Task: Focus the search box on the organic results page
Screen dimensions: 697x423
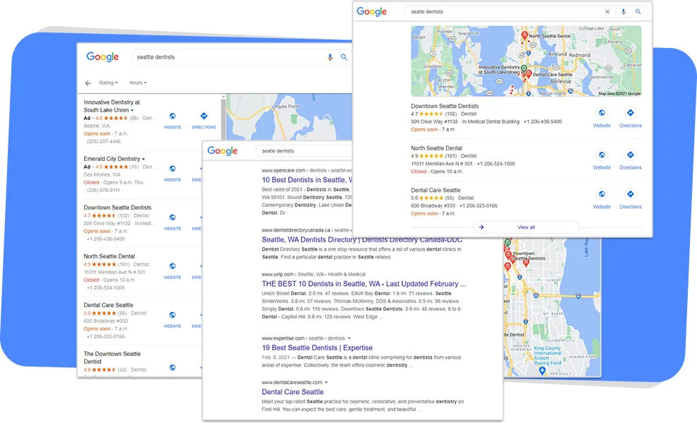Action: [304, 151]
